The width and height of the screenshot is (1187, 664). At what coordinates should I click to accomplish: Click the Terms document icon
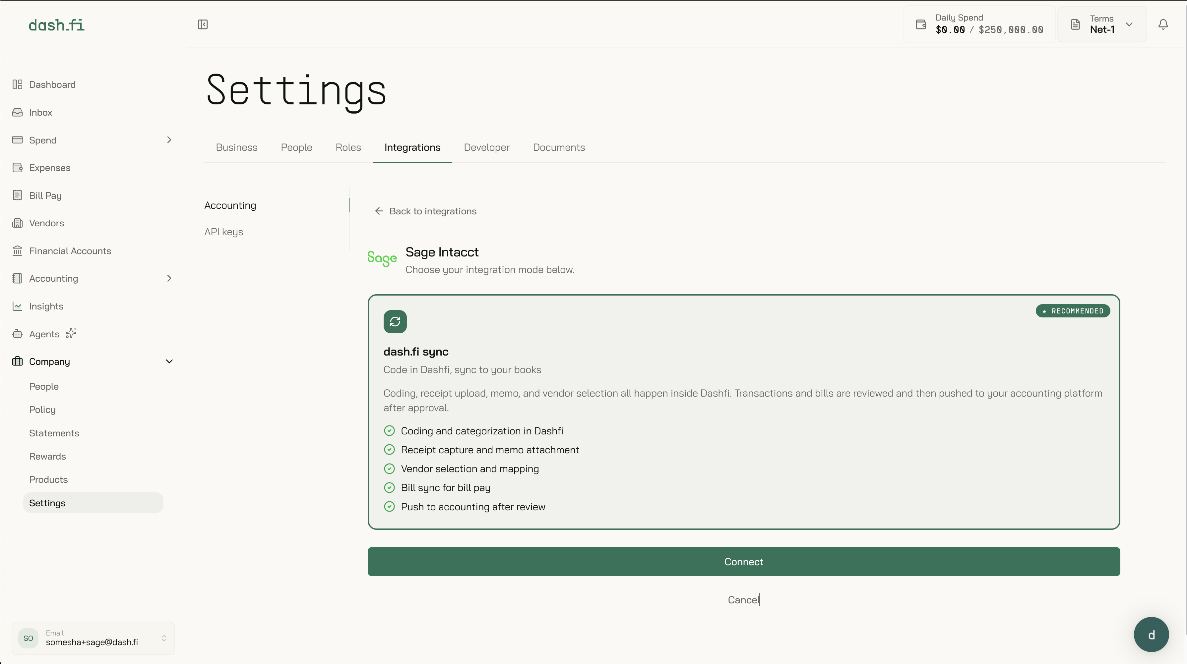1076,25
